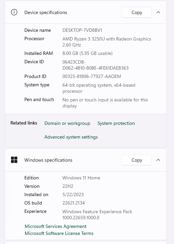
Task: Open Microsoft Services Agreement
Action: click(55, 226)
